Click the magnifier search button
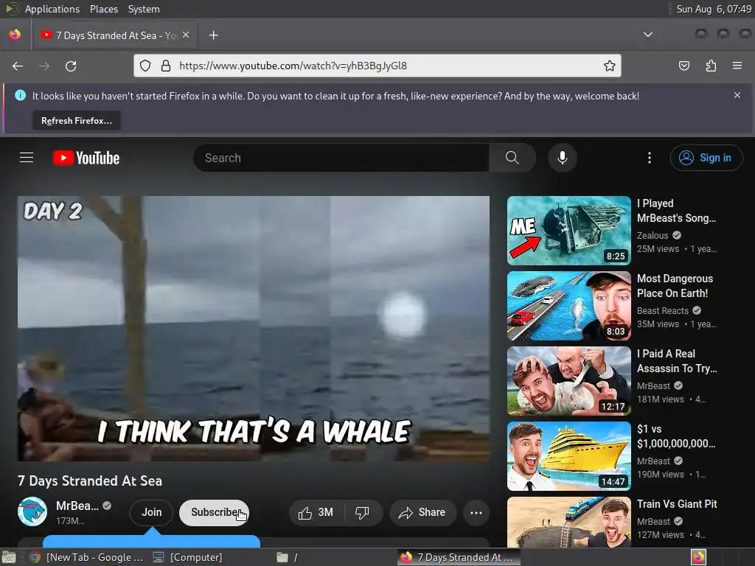 click(x=512, y=158)
